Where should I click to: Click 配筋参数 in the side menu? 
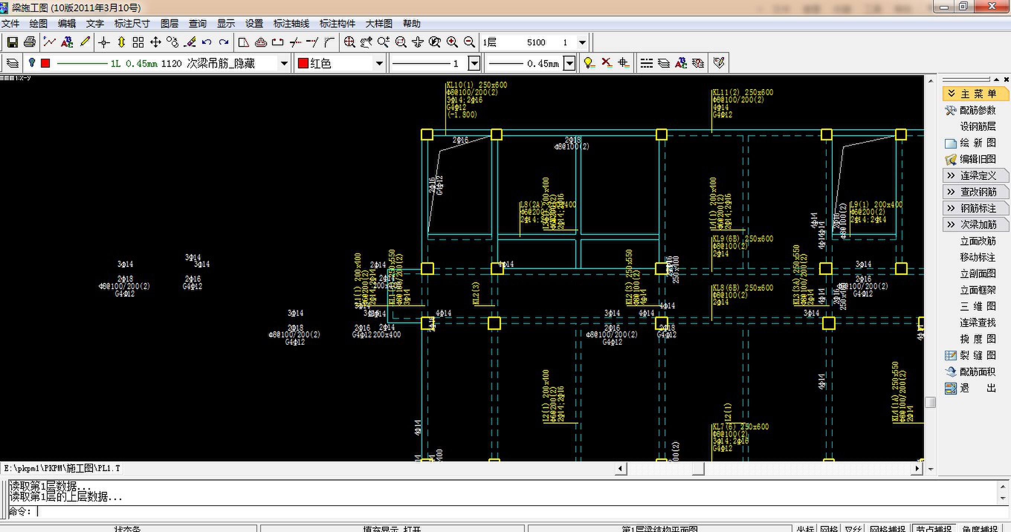[x=977, y=110]
